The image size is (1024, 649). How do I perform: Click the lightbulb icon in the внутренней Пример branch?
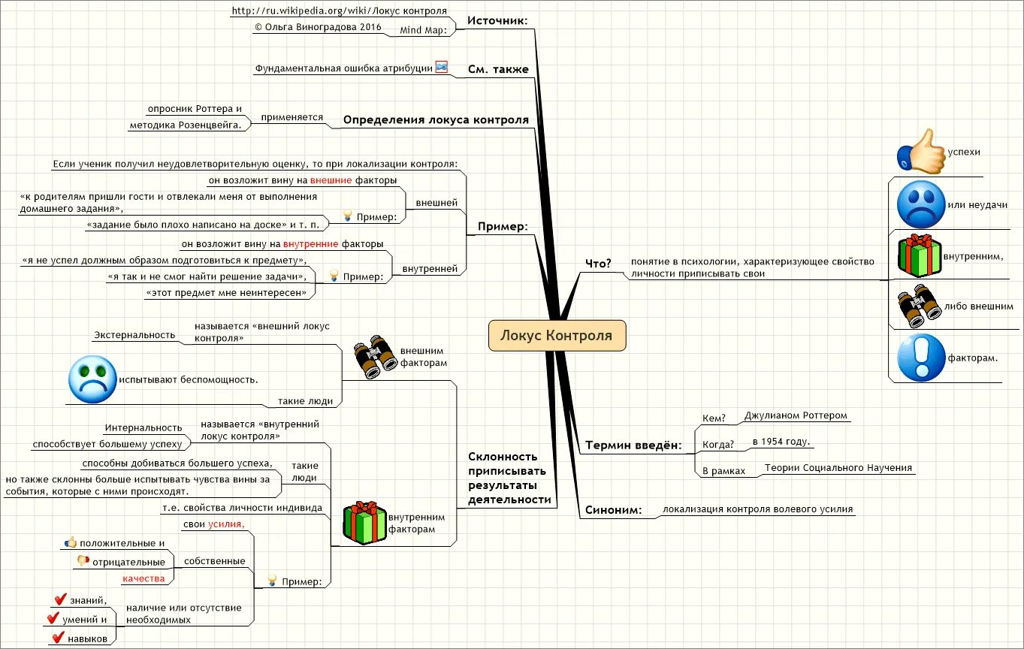point(334,276)
